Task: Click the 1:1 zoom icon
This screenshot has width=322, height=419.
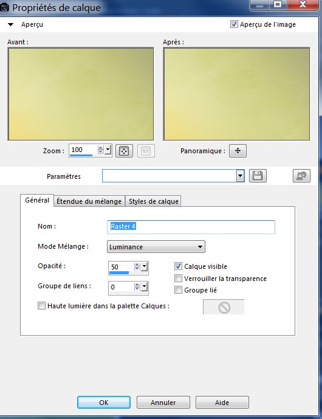Action: pyautogui.click(x=146, y=151)
